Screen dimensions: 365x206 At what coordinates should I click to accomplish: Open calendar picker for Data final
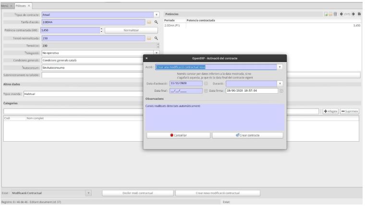pyautogui.click(x=206, y=91)
